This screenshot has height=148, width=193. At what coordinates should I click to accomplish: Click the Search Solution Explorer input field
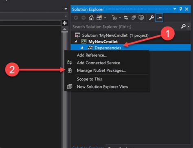[125, 27]
